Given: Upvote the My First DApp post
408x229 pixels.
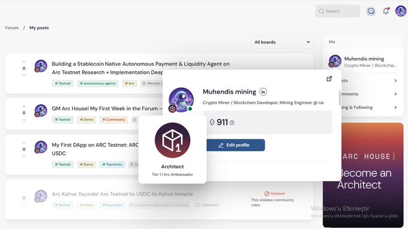Looking at the screenshot, I should pyautogui.click(x=24, y=142).
